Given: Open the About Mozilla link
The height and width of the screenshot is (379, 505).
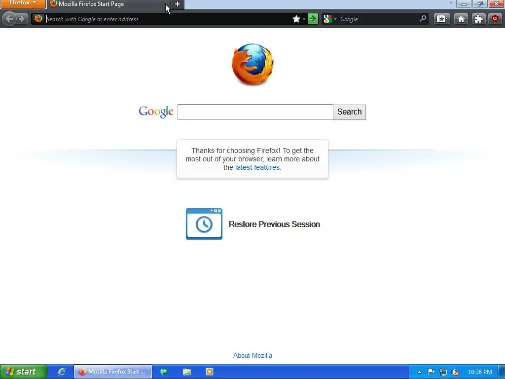Looking at the screenshot, I should point(252,355).
